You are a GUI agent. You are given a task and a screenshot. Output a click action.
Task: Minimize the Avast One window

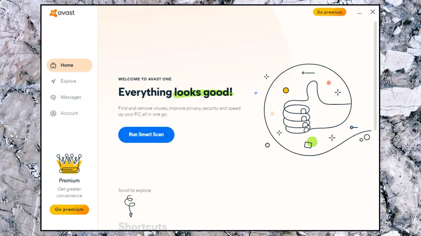coord(359,13)
